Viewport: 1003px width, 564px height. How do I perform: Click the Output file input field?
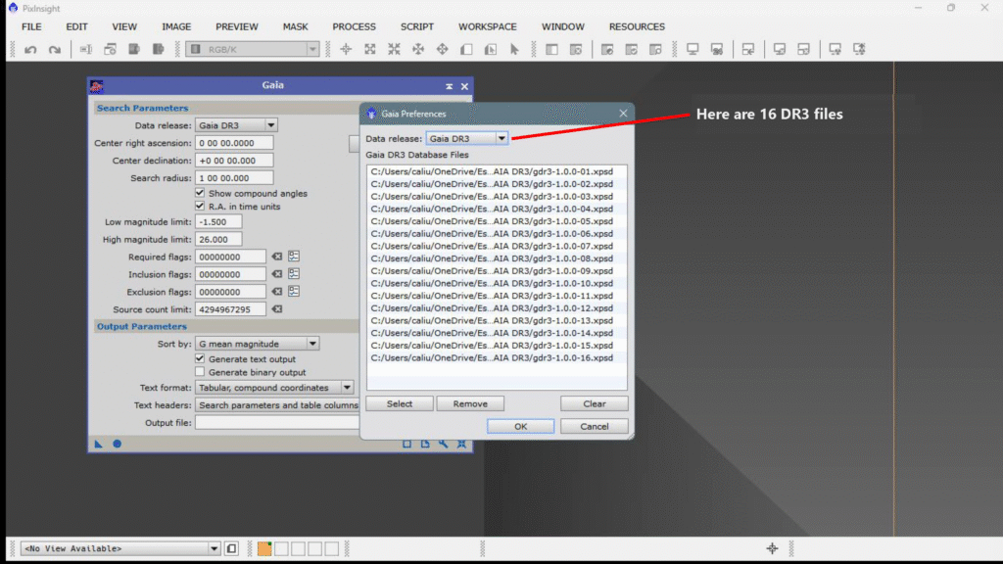(x=277, y=423)
